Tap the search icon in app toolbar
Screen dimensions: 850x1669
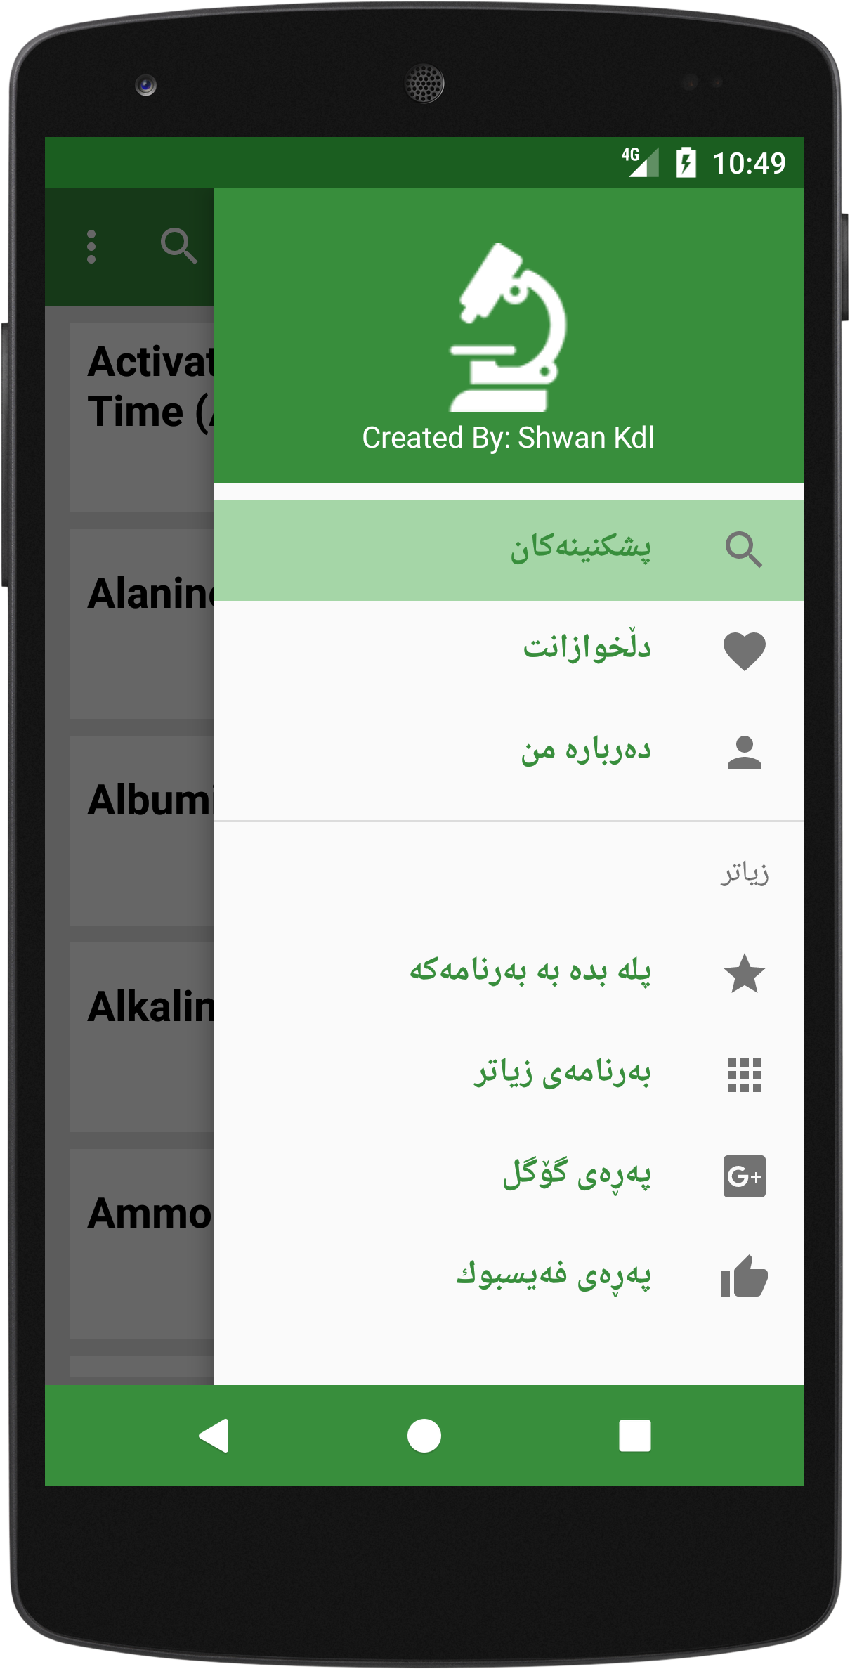click(x=178, y=246)
